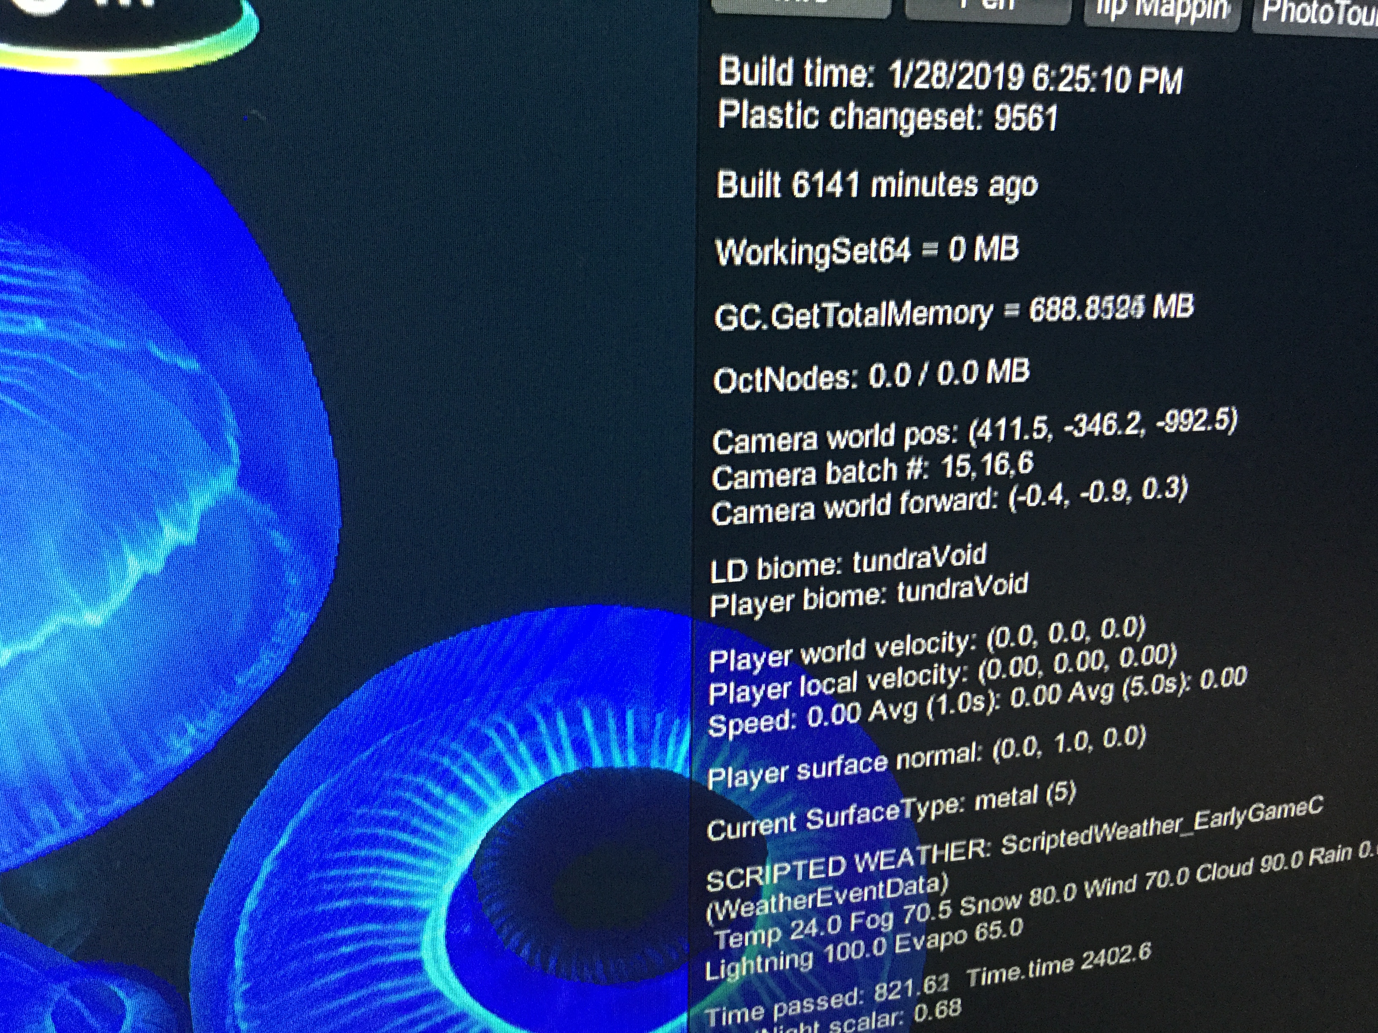Click the 'Current SurfaceType: metal (5)' line
Screen dimensions: 1378x1033
[892, 811]
